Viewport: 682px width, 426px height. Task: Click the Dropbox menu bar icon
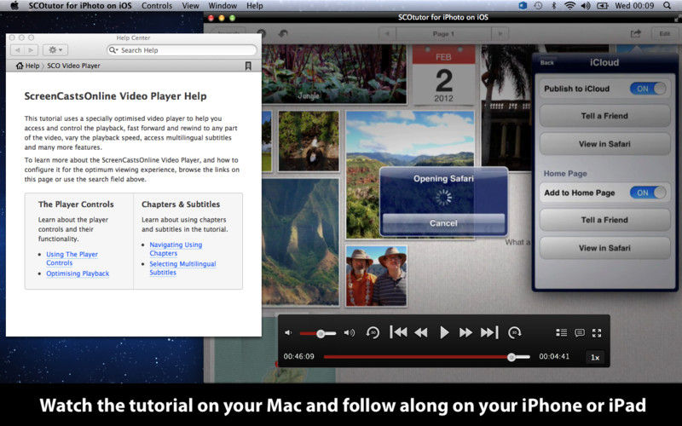523,6
